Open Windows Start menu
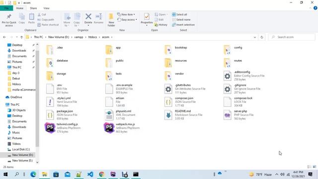The image size is (318, 179). pyautogui.click(x=5, y=175)
